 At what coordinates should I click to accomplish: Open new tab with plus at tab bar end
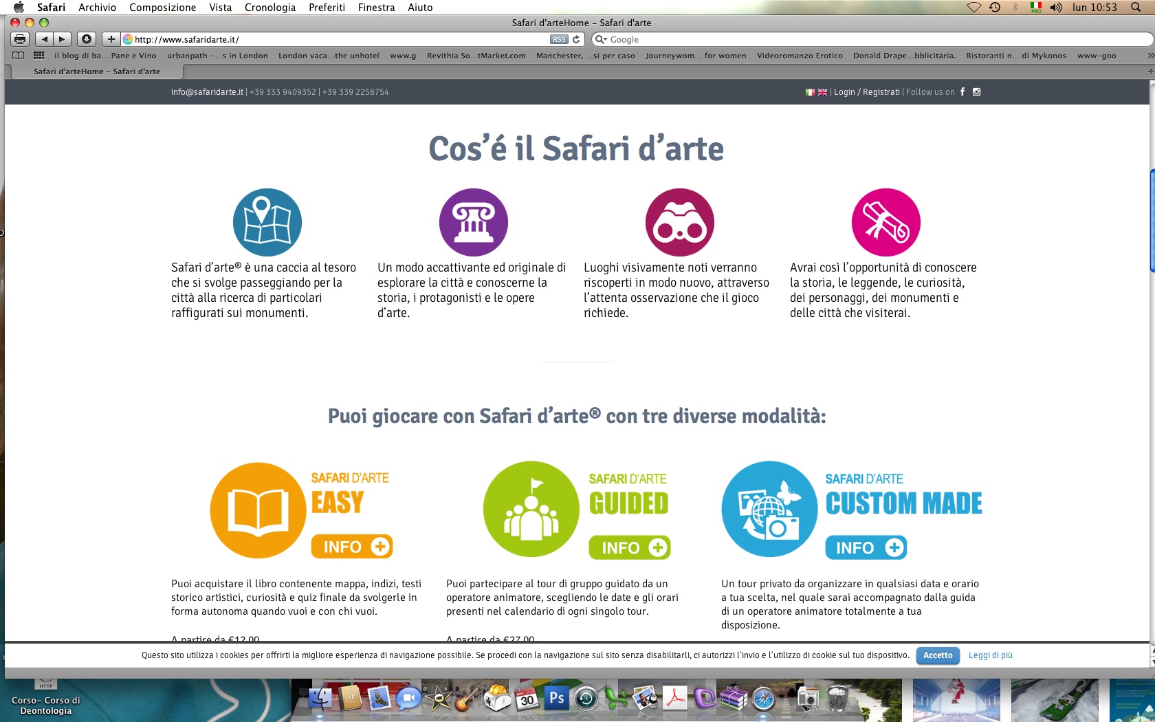[1149, 72]
